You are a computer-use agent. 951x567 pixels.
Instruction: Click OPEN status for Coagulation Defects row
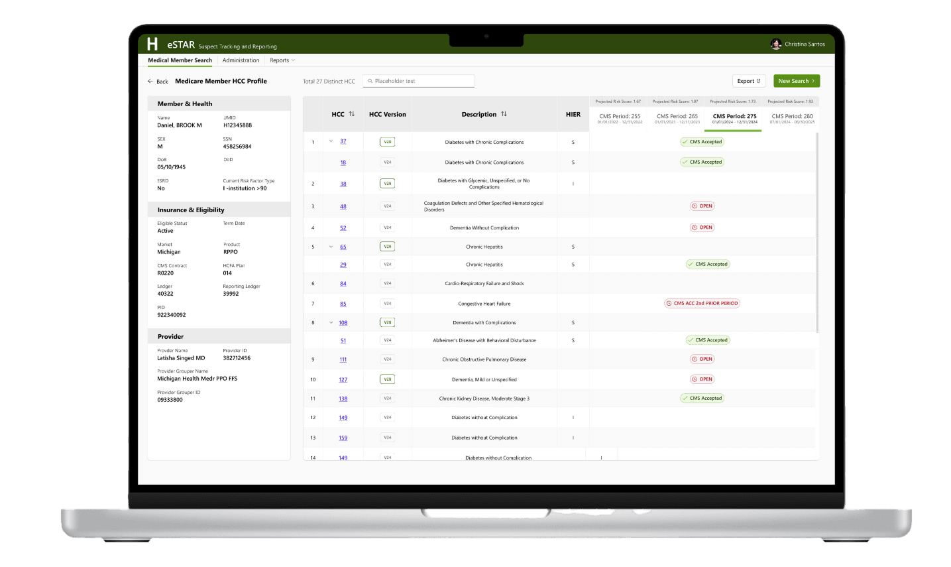coord(702,206)
